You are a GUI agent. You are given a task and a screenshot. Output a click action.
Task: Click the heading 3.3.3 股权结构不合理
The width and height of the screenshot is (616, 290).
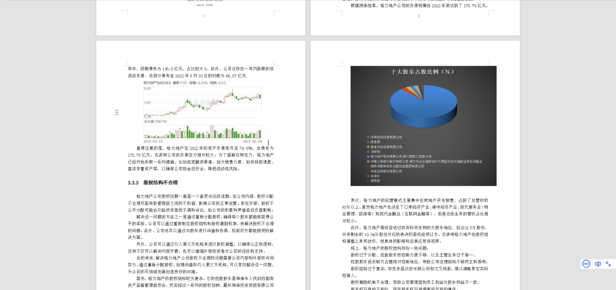152,183
